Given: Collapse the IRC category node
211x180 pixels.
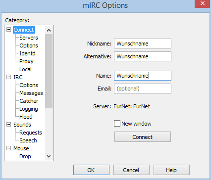Looking at the screenshot, I should (8, 77).
